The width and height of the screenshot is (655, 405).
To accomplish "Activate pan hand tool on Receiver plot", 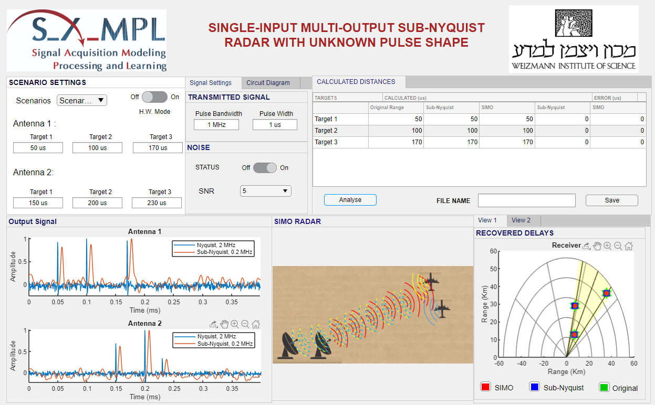I will 597,246.
